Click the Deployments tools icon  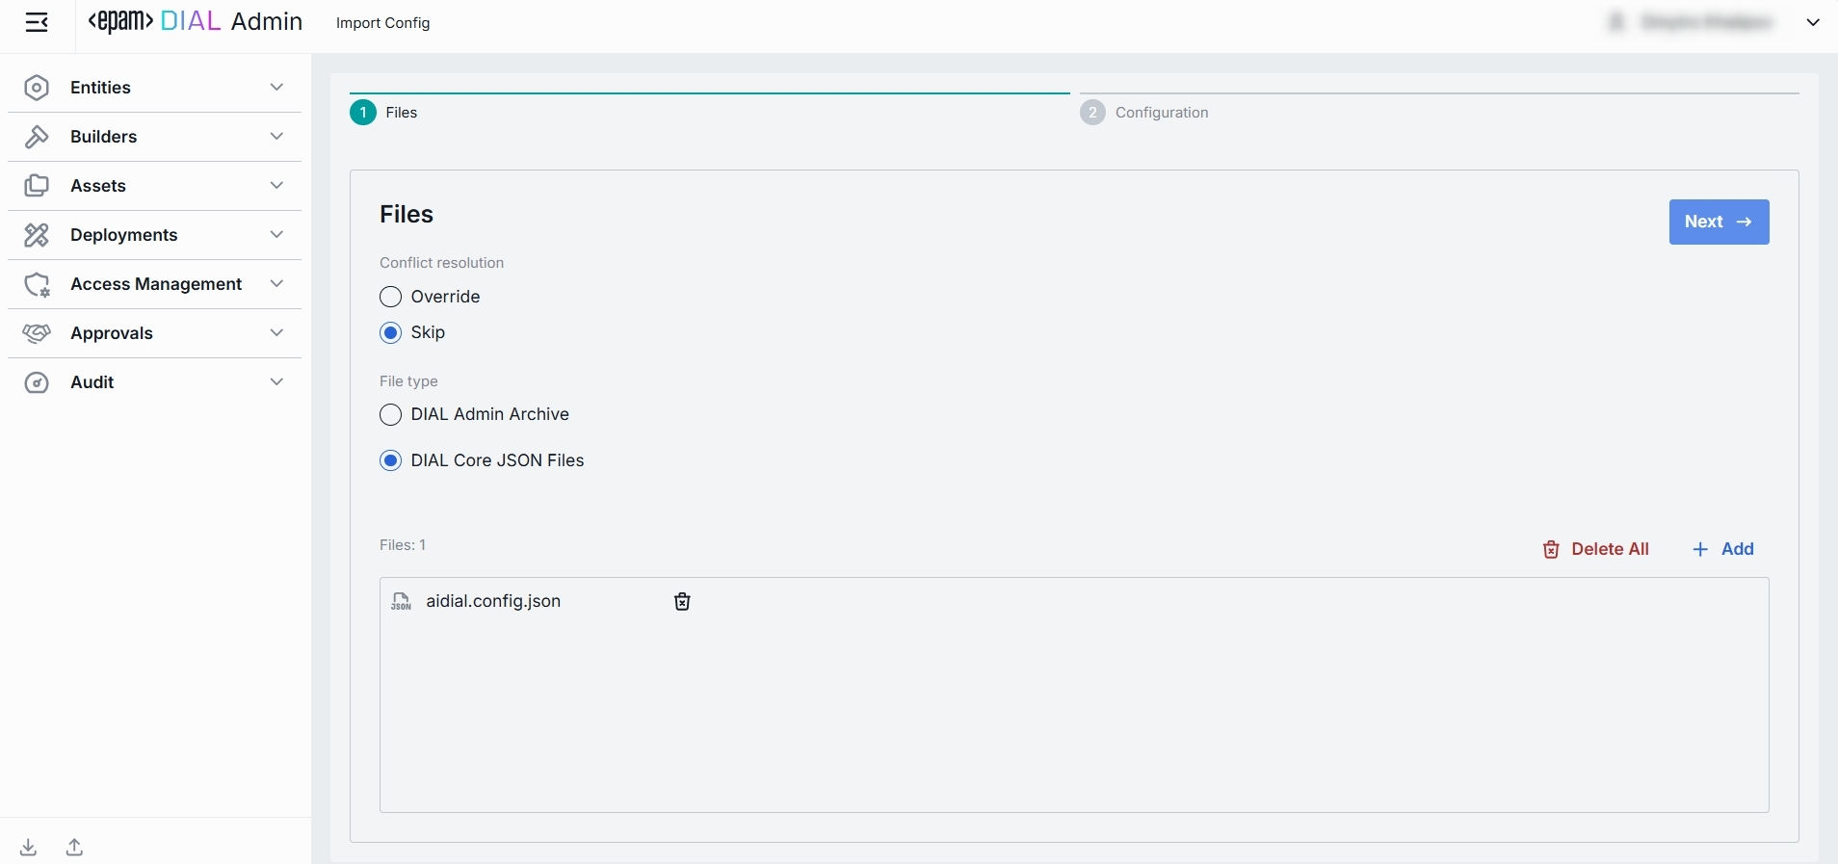coord(37,235)
